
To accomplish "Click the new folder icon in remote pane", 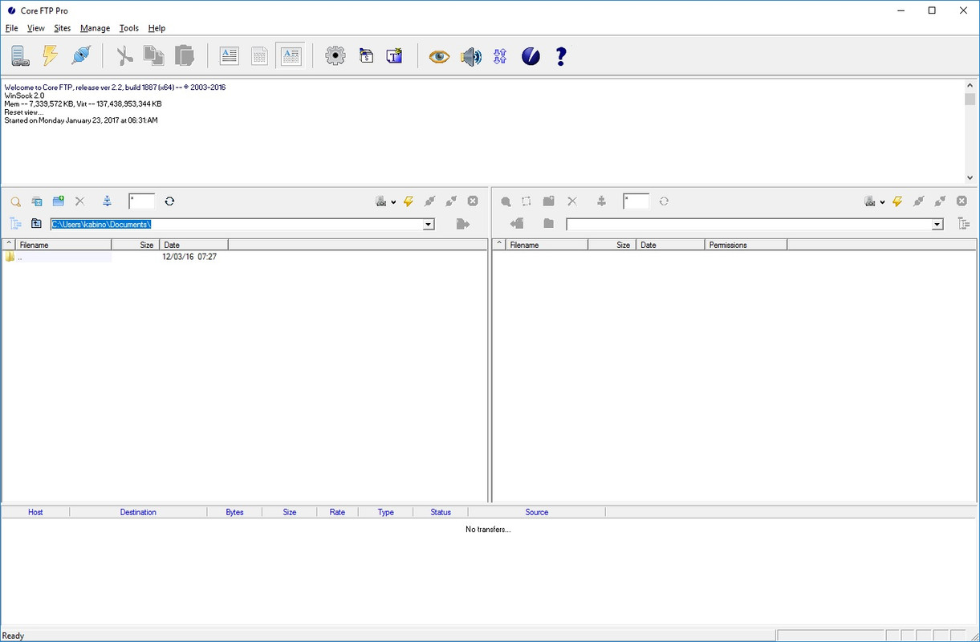I will pyautogui.click(x=549, y=201).
